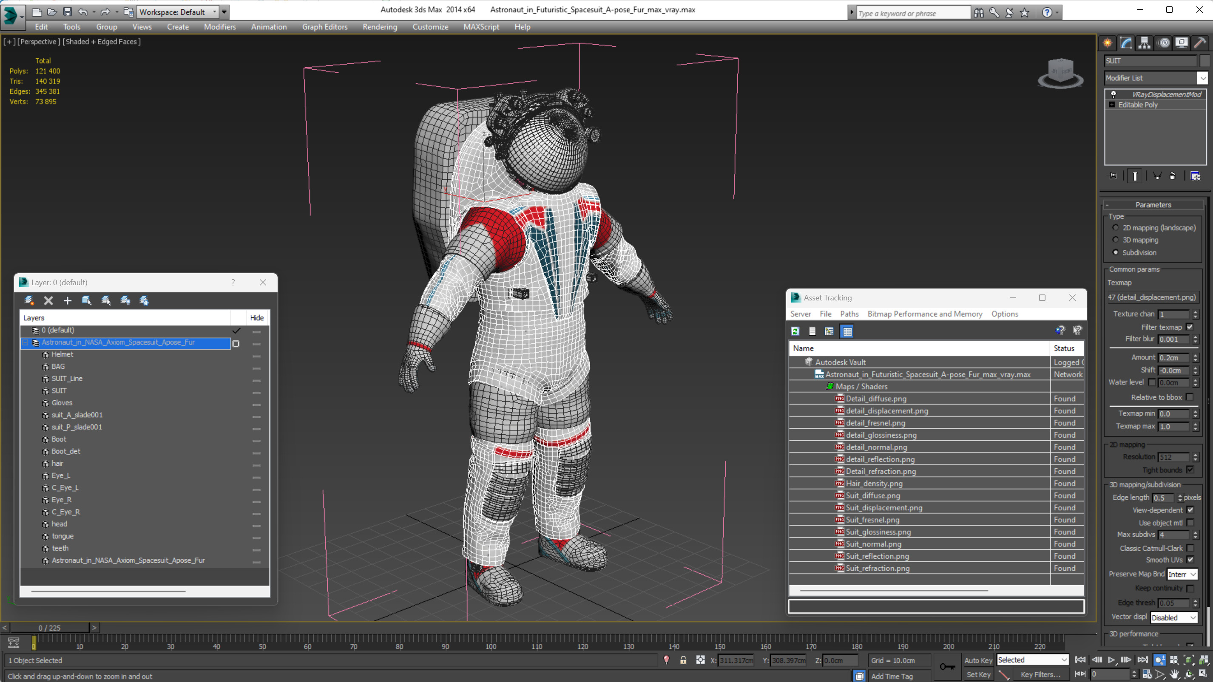Collapse Astronaut_in_NASA_Axiom_Spacesuit_Apose_Fur layer
Screen dimensions: 1213x682
[26, 342]
